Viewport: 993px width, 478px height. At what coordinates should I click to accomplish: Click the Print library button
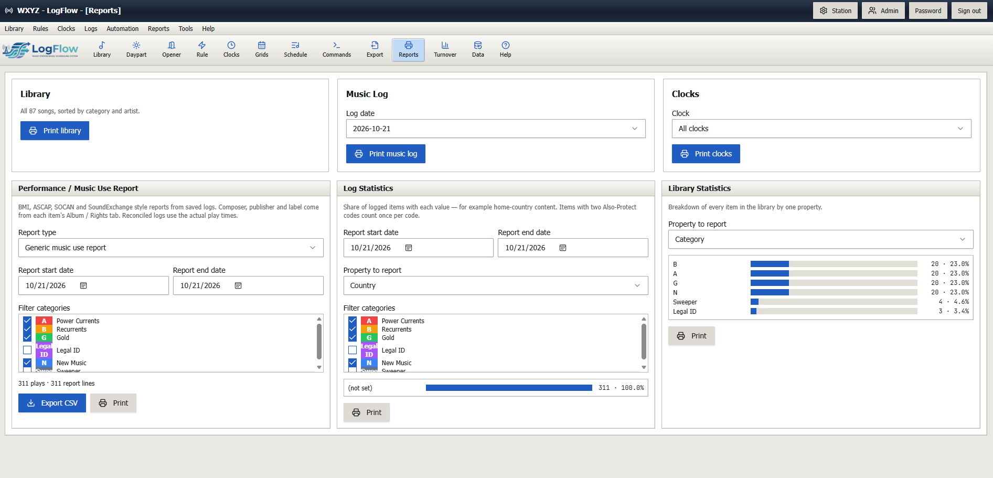click(x=55, y=131)
